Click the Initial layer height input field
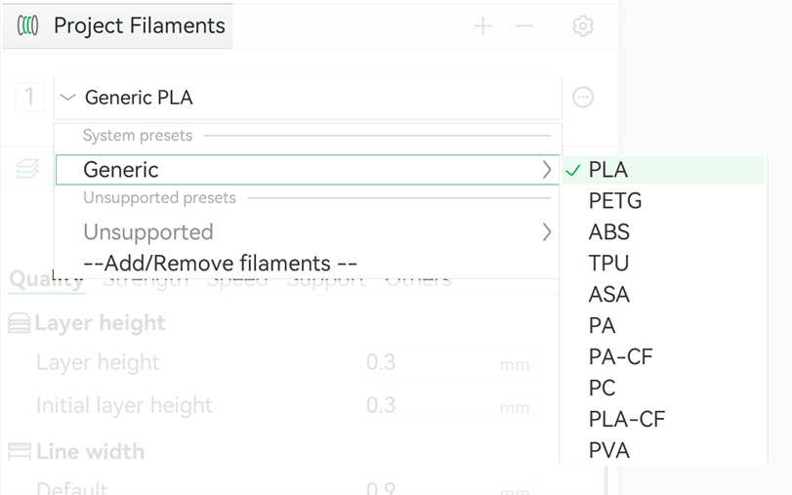The image size is (792, 495). coord(430,405)
